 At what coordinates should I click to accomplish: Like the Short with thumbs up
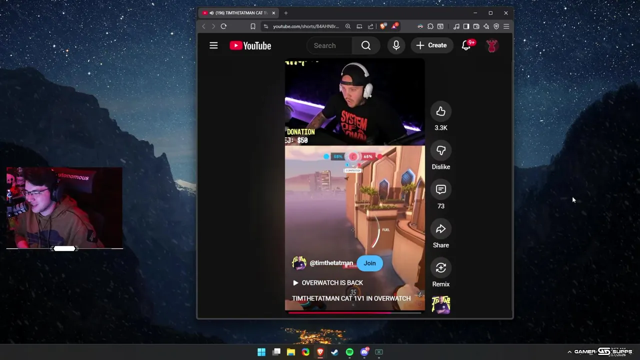tap(440, 111)
